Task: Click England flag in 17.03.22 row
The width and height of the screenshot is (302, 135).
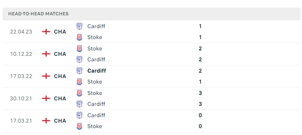Action: coord(46,76)
